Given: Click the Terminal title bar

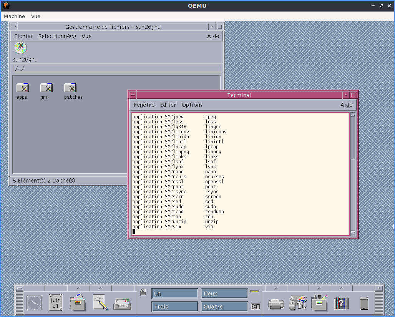Looking at the screenshot, I should coord(239,95).
